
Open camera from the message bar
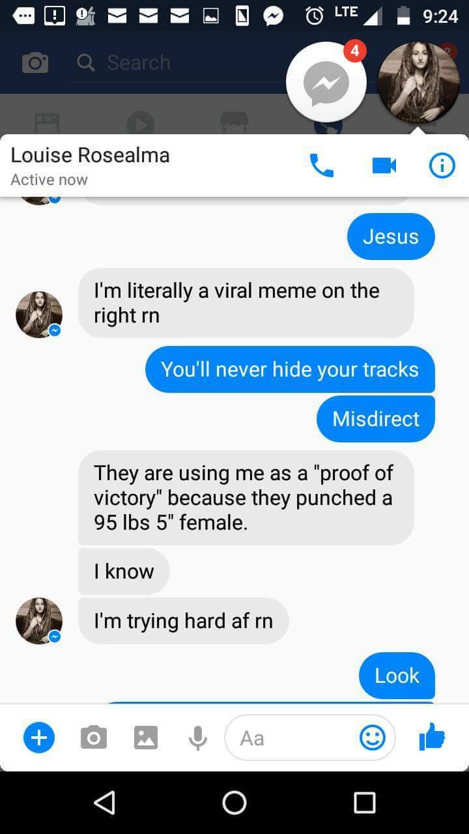tap(93, 738)
